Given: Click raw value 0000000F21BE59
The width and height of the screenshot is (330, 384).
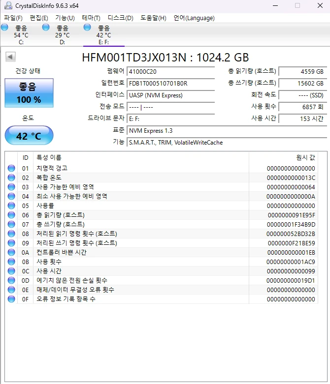Looking at the screenshot, I should 292,243.
